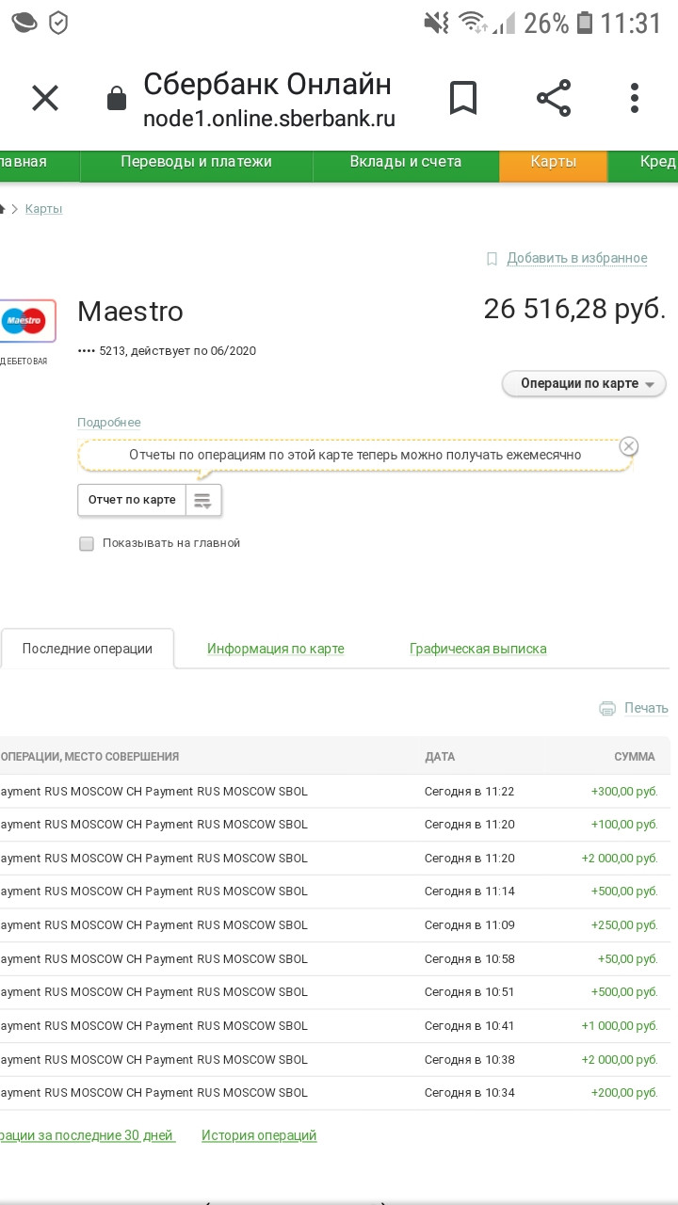The height and width of the screenshot is (1205, 678).
Task: Open the share icon
Action: 554,98
